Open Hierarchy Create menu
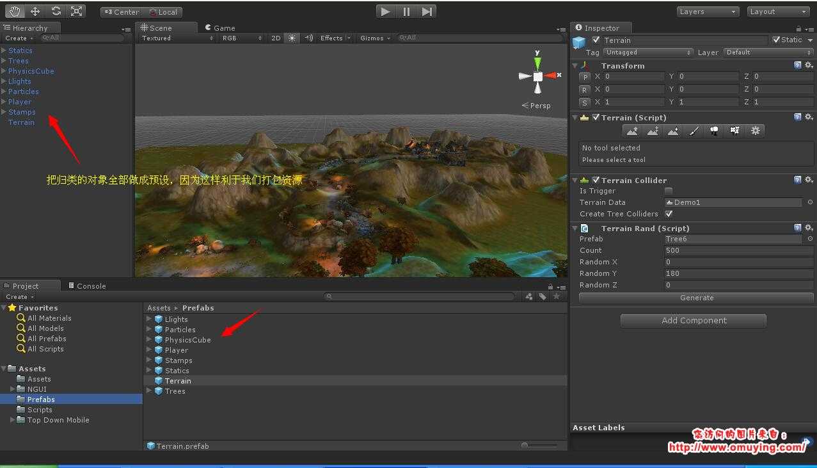This screenshot has width=817, height=468. [x=19, y=38]
